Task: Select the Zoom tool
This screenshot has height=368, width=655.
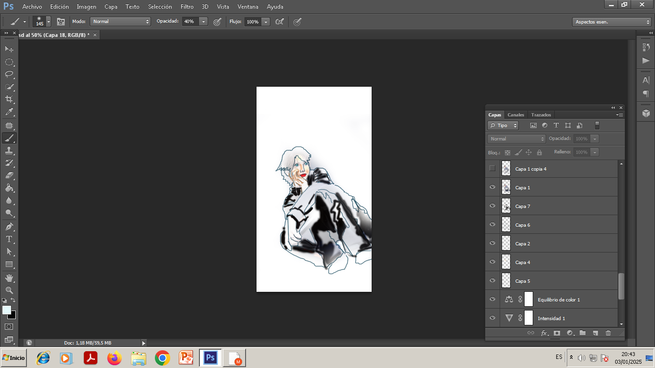Action: pos(9,290)
